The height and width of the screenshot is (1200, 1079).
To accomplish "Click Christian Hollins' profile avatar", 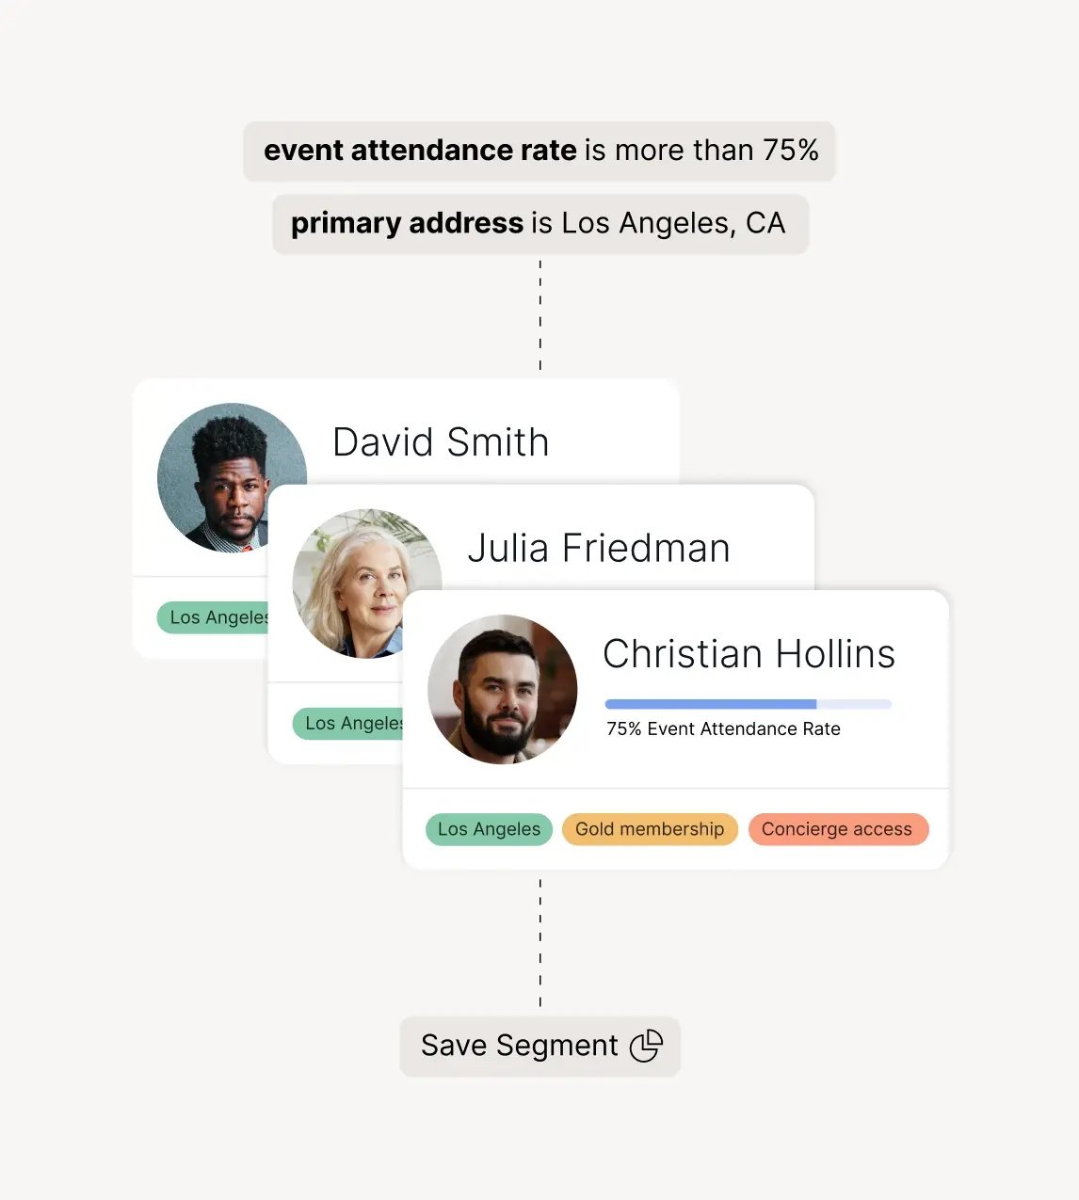I will (x=502, y=689).
